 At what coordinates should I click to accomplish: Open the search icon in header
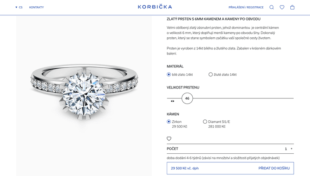click(x=271, y=7)
